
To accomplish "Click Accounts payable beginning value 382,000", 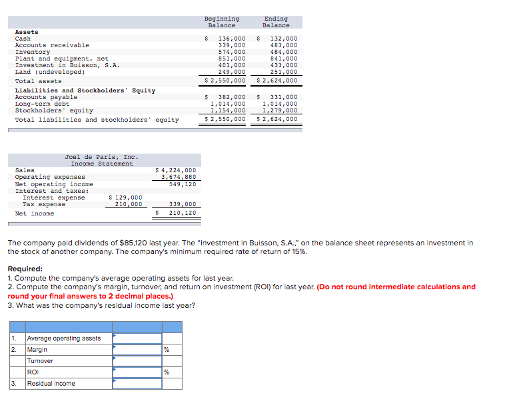I will (232, 97).
